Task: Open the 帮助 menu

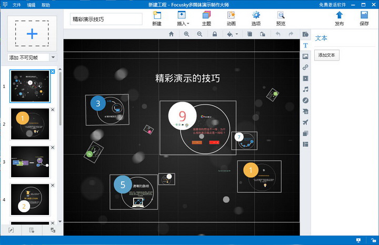Action: [x=46, y=5]
